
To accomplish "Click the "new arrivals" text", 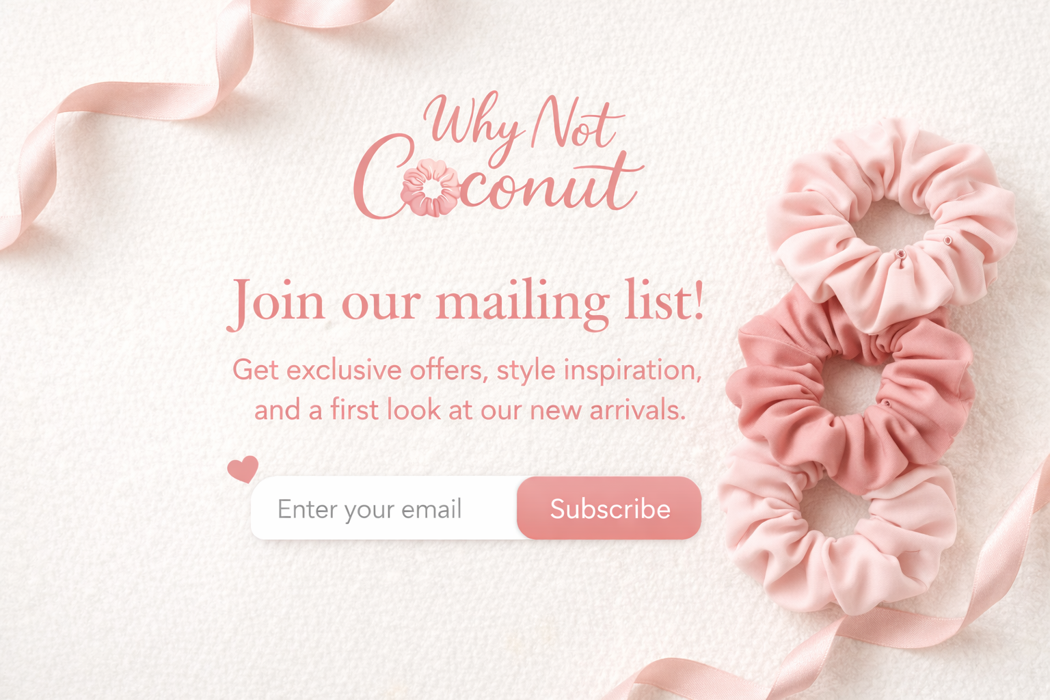I will [608, 409].
